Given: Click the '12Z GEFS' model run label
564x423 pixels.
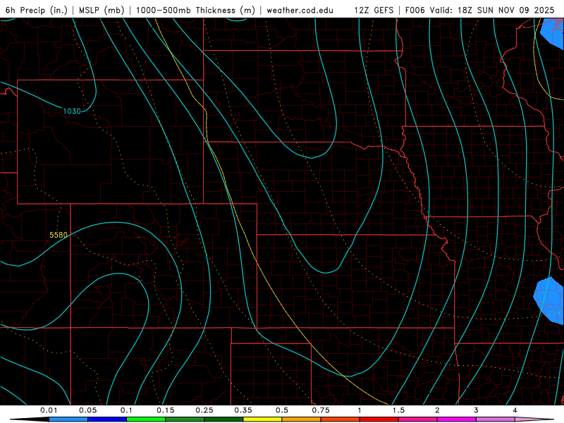Looking at the screenshot, I should point(374,10).
